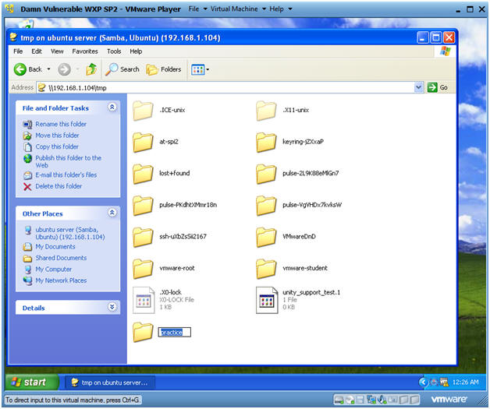Click Publish this folder to the Web

(68, 161)
